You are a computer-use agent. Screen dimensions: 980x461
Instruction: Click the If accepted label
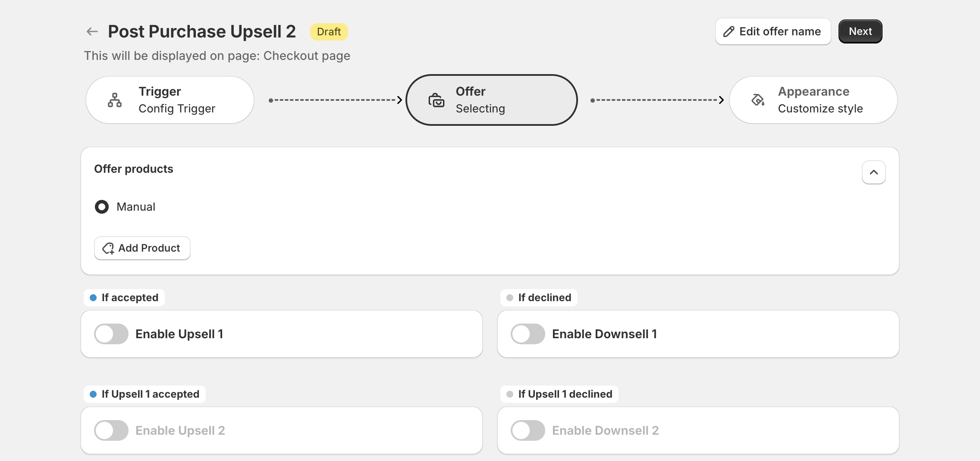(x=124, y=298)
